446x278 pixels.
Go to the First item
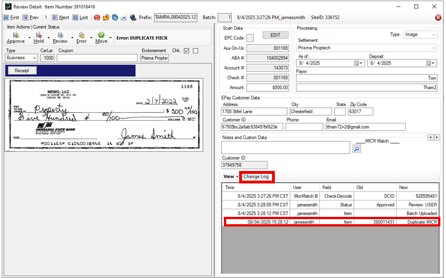(11, 18)
